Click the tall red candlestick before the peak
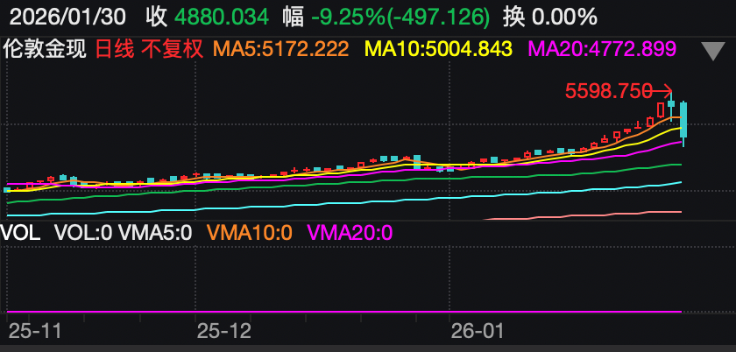Screen dimensions: 736x352 point(661,110)
